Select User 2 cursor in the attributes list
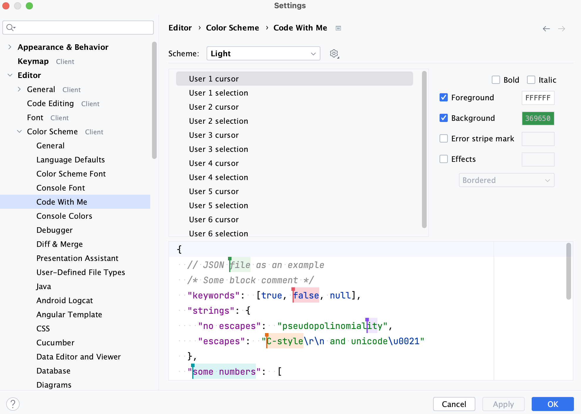The height and width of the screenshot is (414, 581). 214,107
